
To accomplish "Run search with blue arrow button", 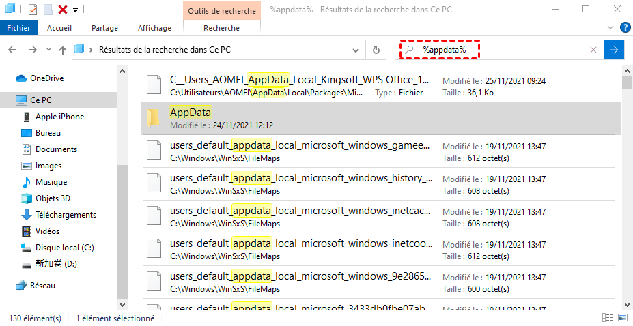I will point(615,50).
